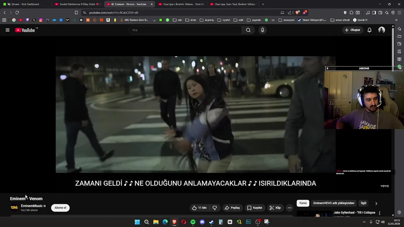Switch to Sovket Elekberova tab
The height and width of the screenshot is (227, 404).
click(x=77, y=4)
